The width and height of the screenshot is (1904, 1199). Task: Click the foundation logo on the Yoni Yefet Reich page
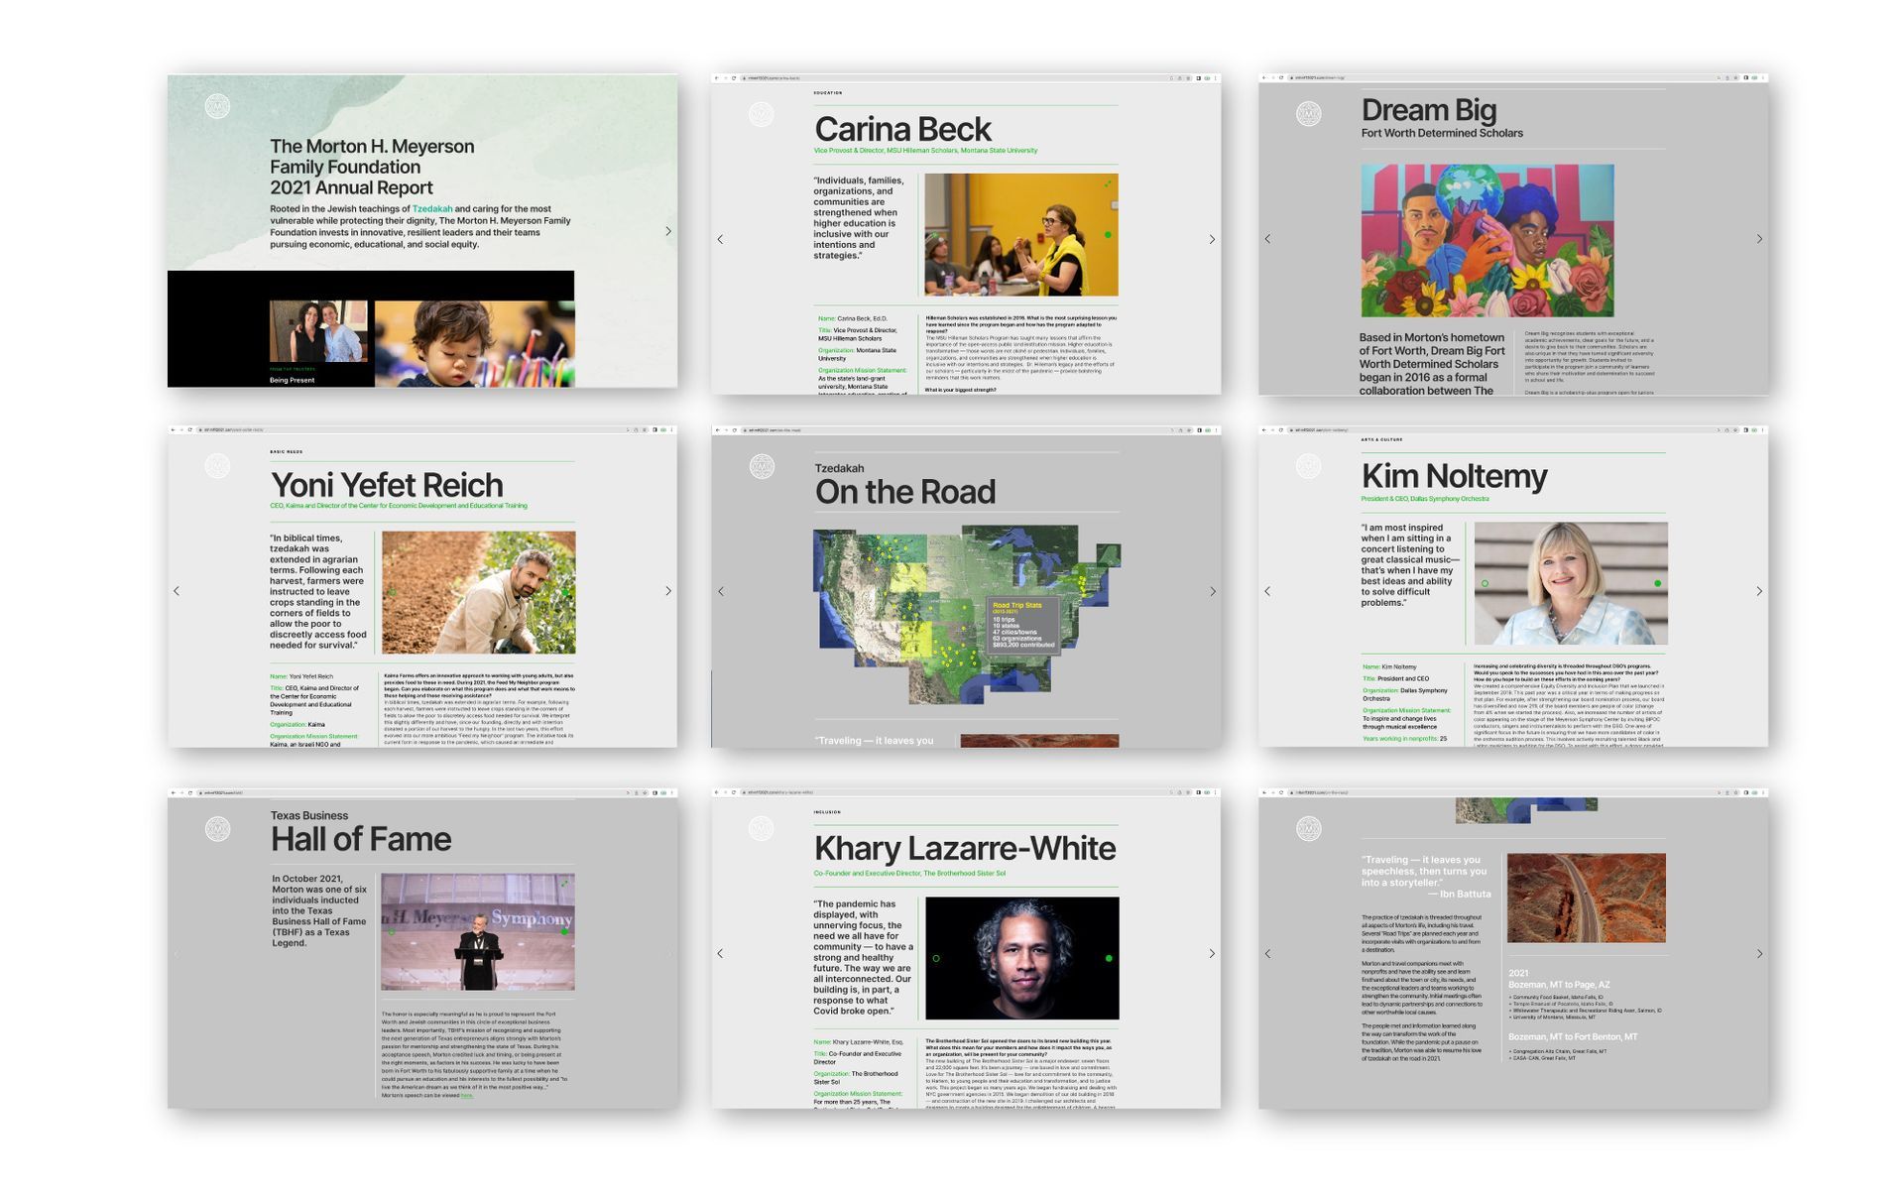pyautogui.click(x=217, y=466)
